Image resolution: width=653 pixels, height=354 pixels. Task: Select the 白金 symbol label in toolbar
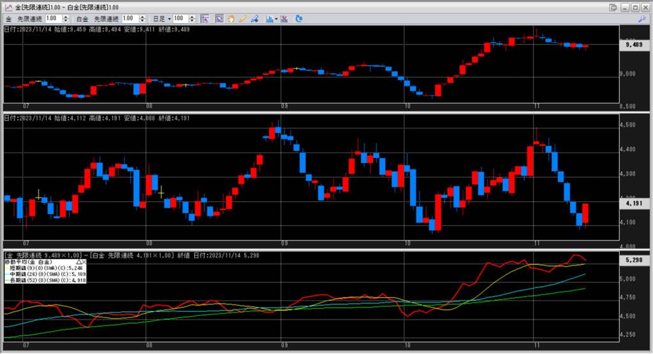tap(82, 18)
